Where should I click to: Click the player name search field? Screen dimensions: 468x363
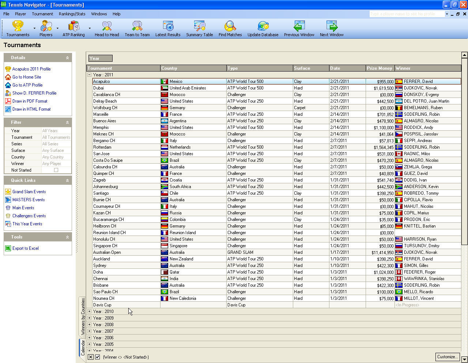point(407,14)
